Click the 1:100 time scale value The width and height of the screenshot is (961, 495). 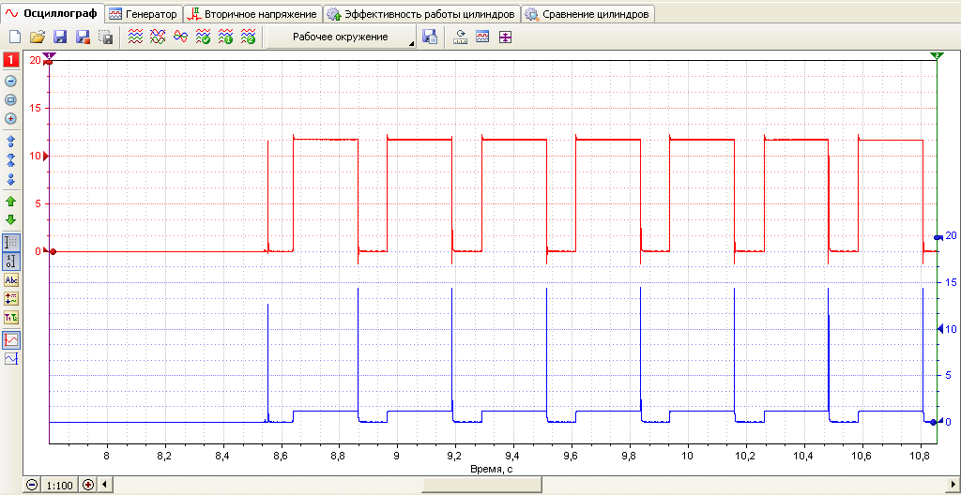point(60,486)
